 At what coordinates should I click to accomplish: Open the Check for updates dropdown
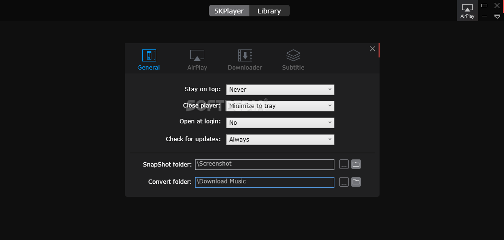click(280, 139)
